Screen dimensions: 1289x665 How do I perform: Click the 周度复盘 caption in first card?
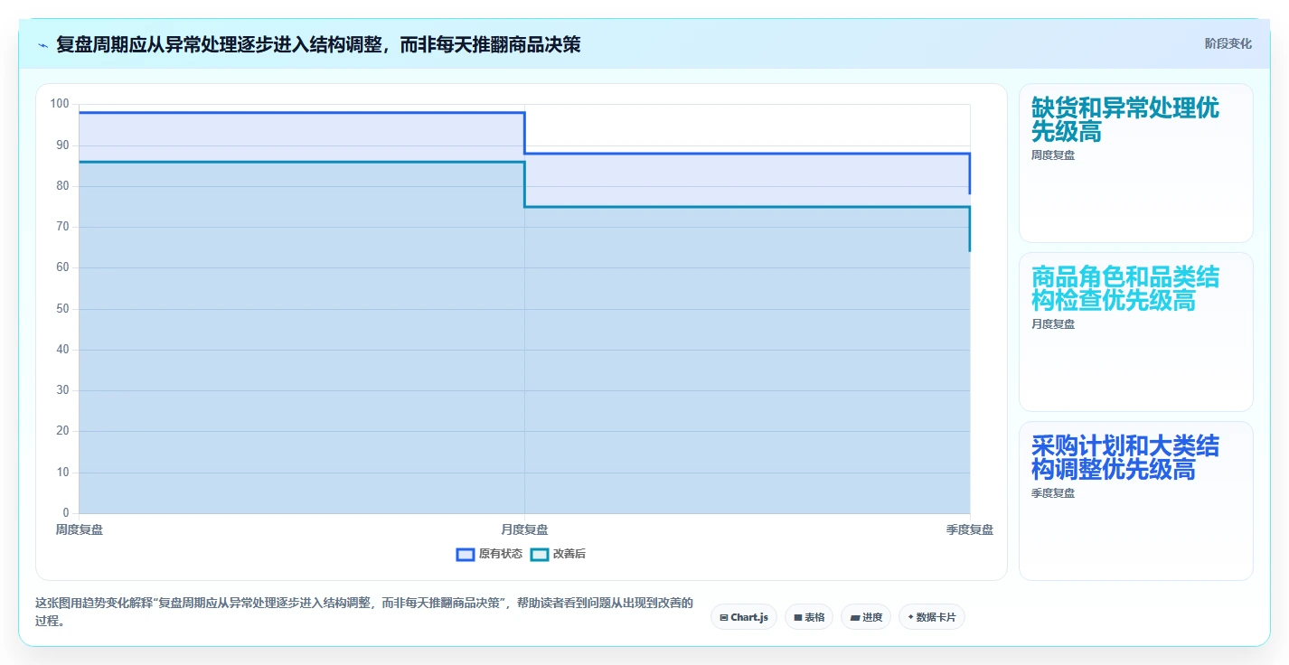[x=1053, y=155]
